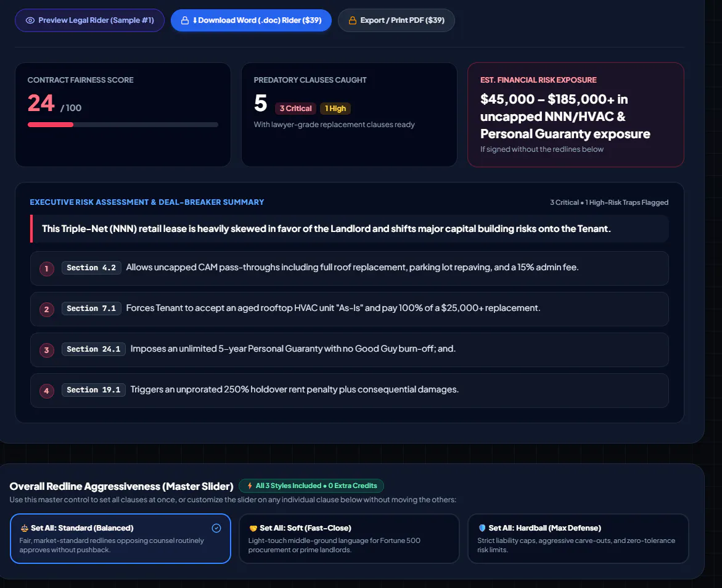
Task: Select Set All: Hardball (Max Defense) option
Action: (578, 538)
